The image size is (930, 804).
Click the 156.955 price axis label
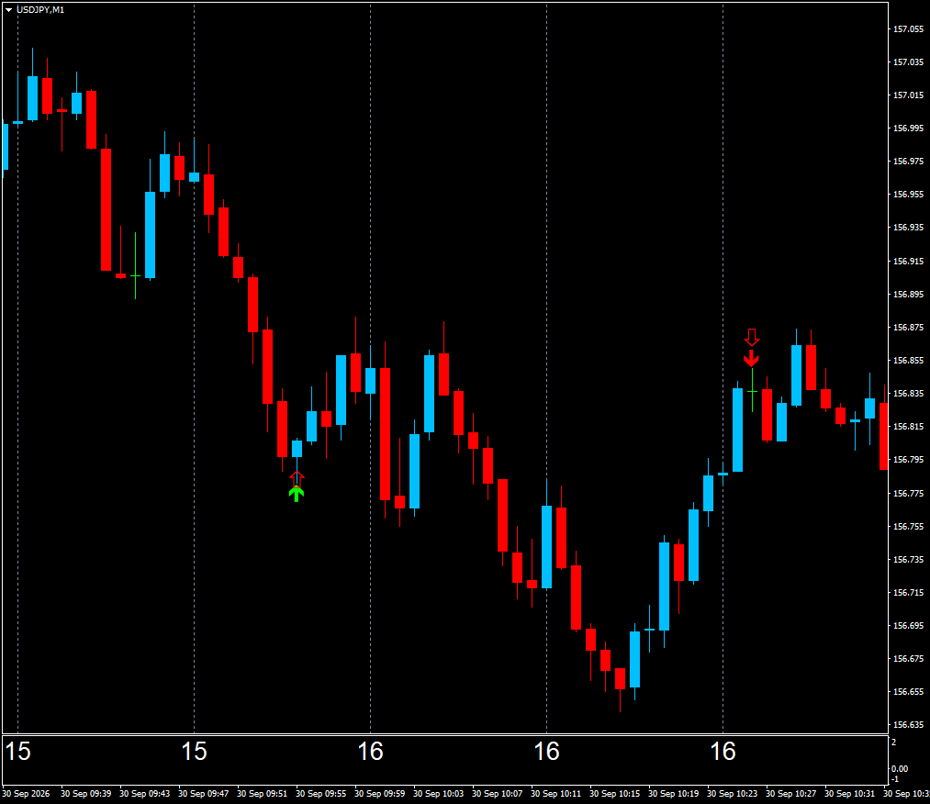[908, 195]
